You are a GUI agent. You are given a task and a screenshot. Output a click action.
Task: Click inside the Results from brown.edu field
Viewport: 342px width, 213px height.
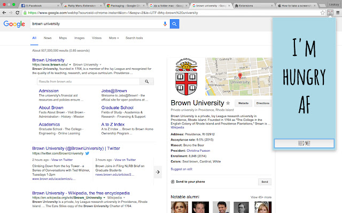pos(88,81)
